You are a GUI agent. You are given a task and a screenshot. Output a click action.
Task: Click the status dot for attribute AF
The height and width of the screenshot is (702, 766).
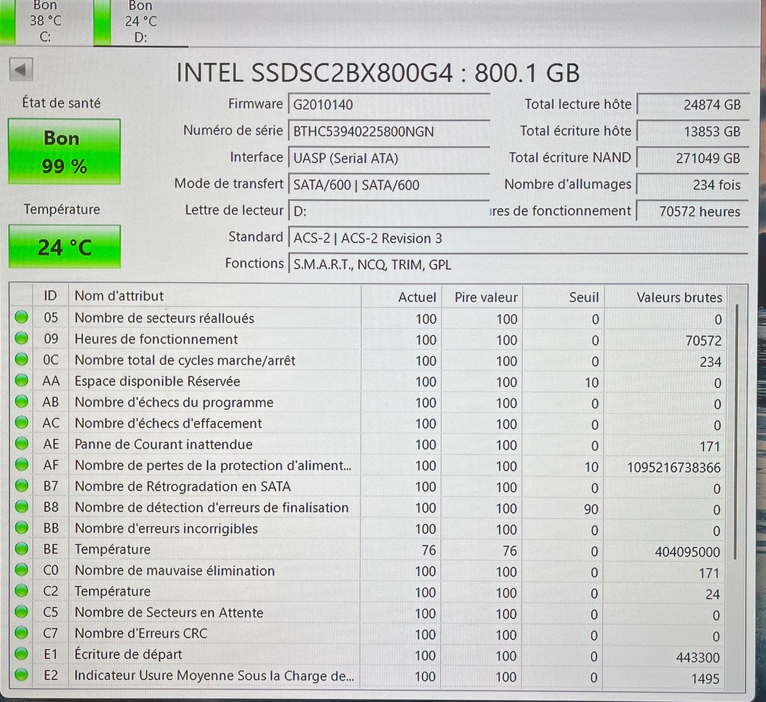[x=21, y=464]
